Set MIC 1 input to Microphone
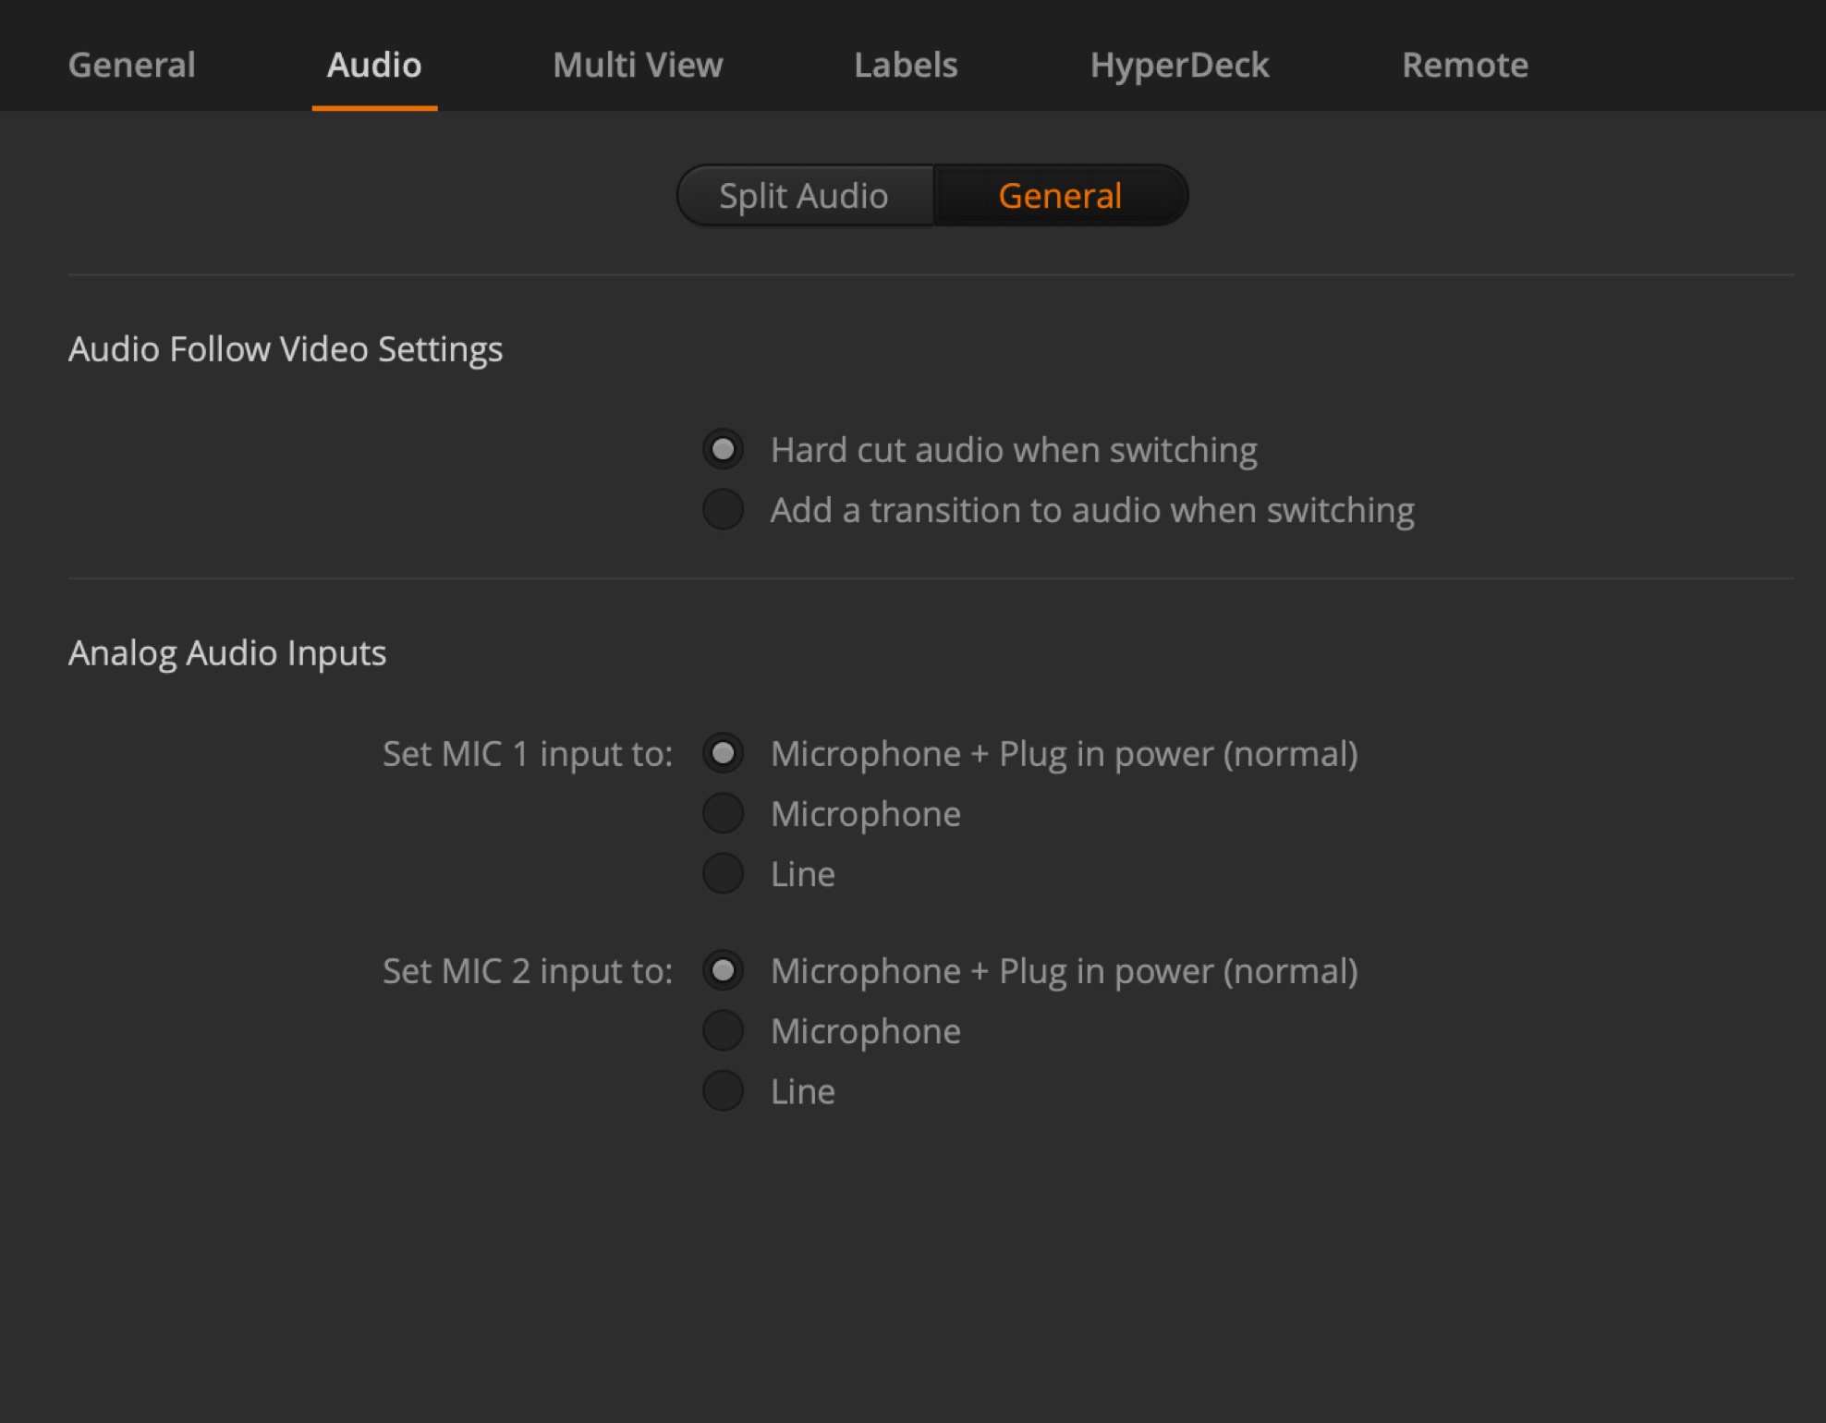Screen dimensions: 1826x1423 pyautogui.click(x=724, y=813)
